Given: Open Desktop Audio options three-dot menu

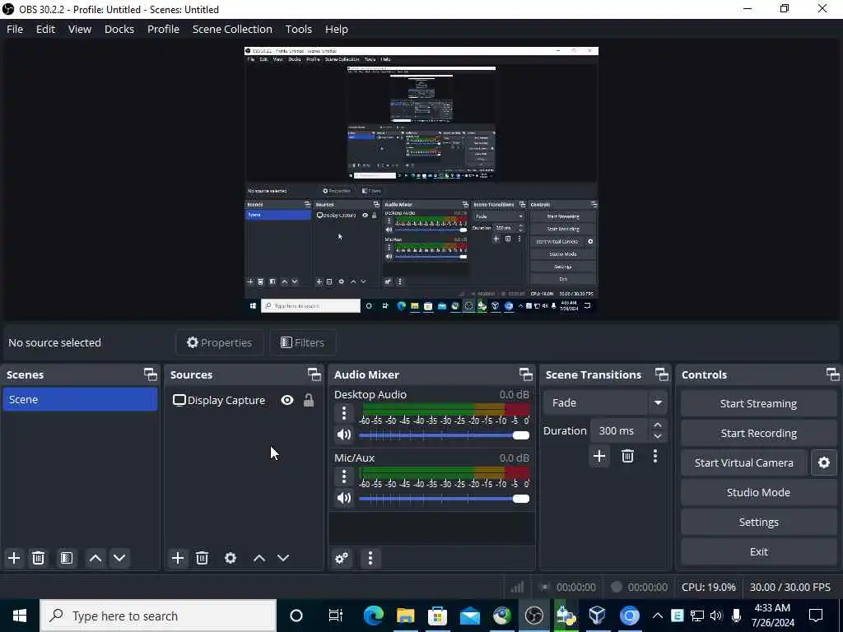Looking at the screenshot, I should [344, 413].
